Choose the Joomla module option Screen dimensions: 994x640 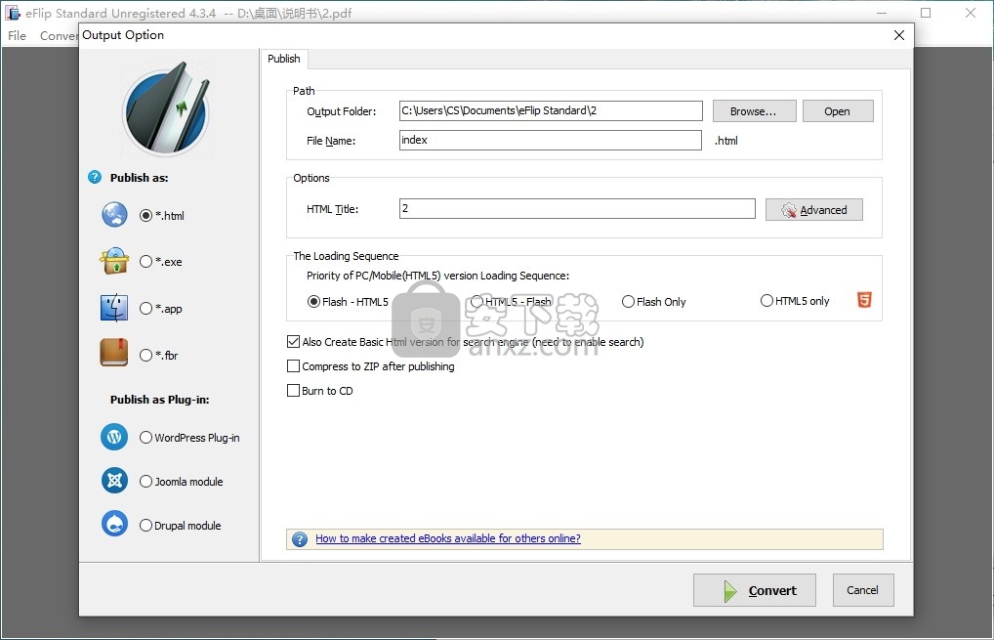(182, 482)
